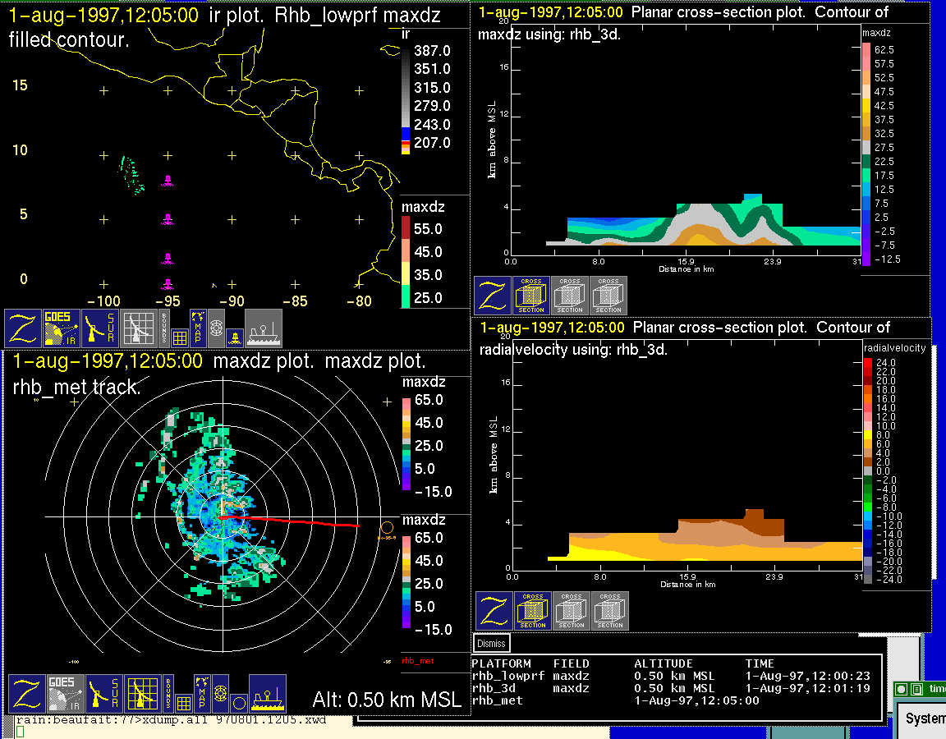Image resolution: width=946 pixels, height=739 pixels.
Task: Click the grayed GOES IR icon in the maxdz toolbar
Action: pos(64,694)
